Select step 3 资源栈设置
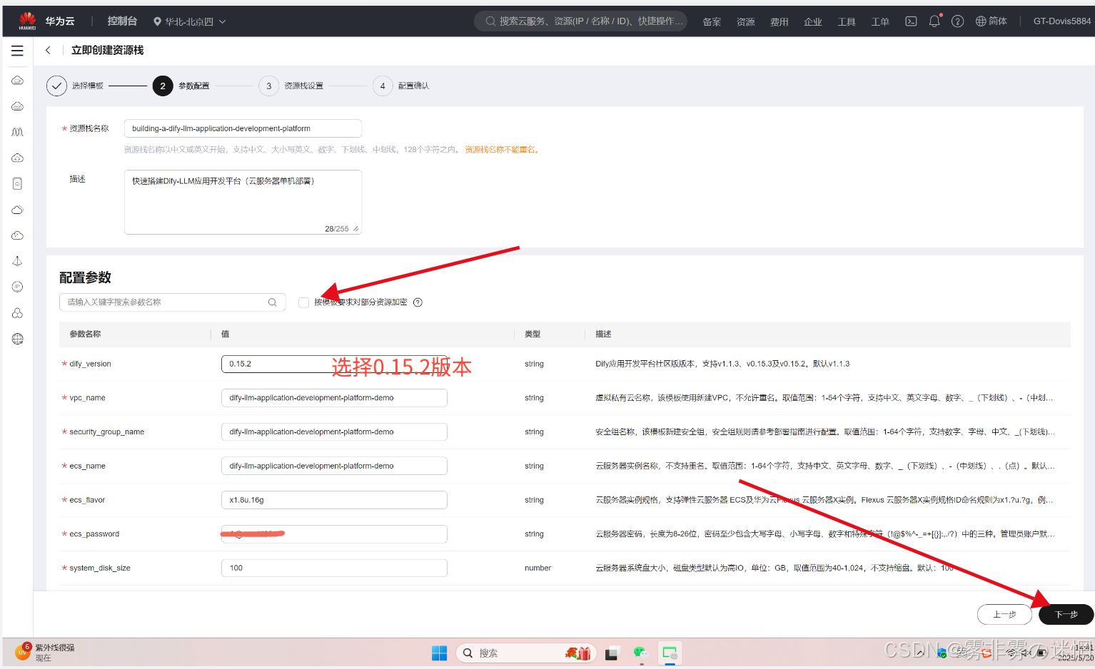Viewport: 1095px width, 669px height. click(x=291, y=86)
